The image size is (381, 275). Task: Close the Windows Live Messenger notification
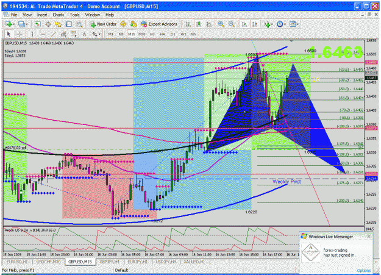[369, 237]
